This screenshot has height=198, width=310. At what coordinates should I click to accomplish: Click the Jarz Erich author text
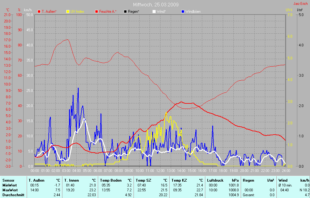tap(301, 4)
